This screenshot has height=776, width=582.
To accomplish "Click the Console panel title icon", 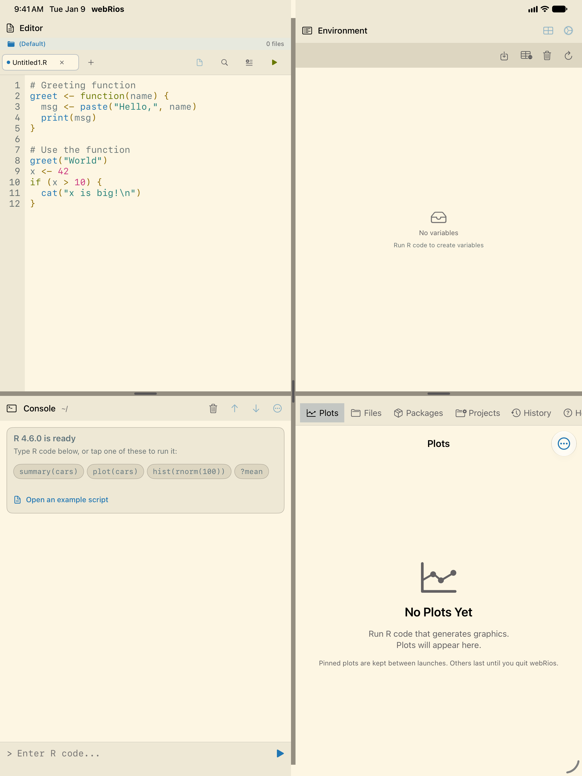I will click(12, 408).
